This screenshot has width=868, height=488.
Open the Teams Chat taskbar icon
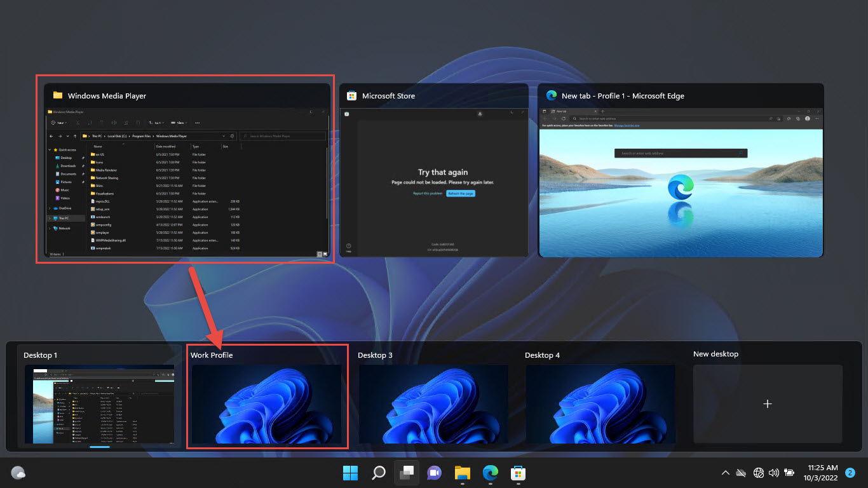[x=434, y=473]
